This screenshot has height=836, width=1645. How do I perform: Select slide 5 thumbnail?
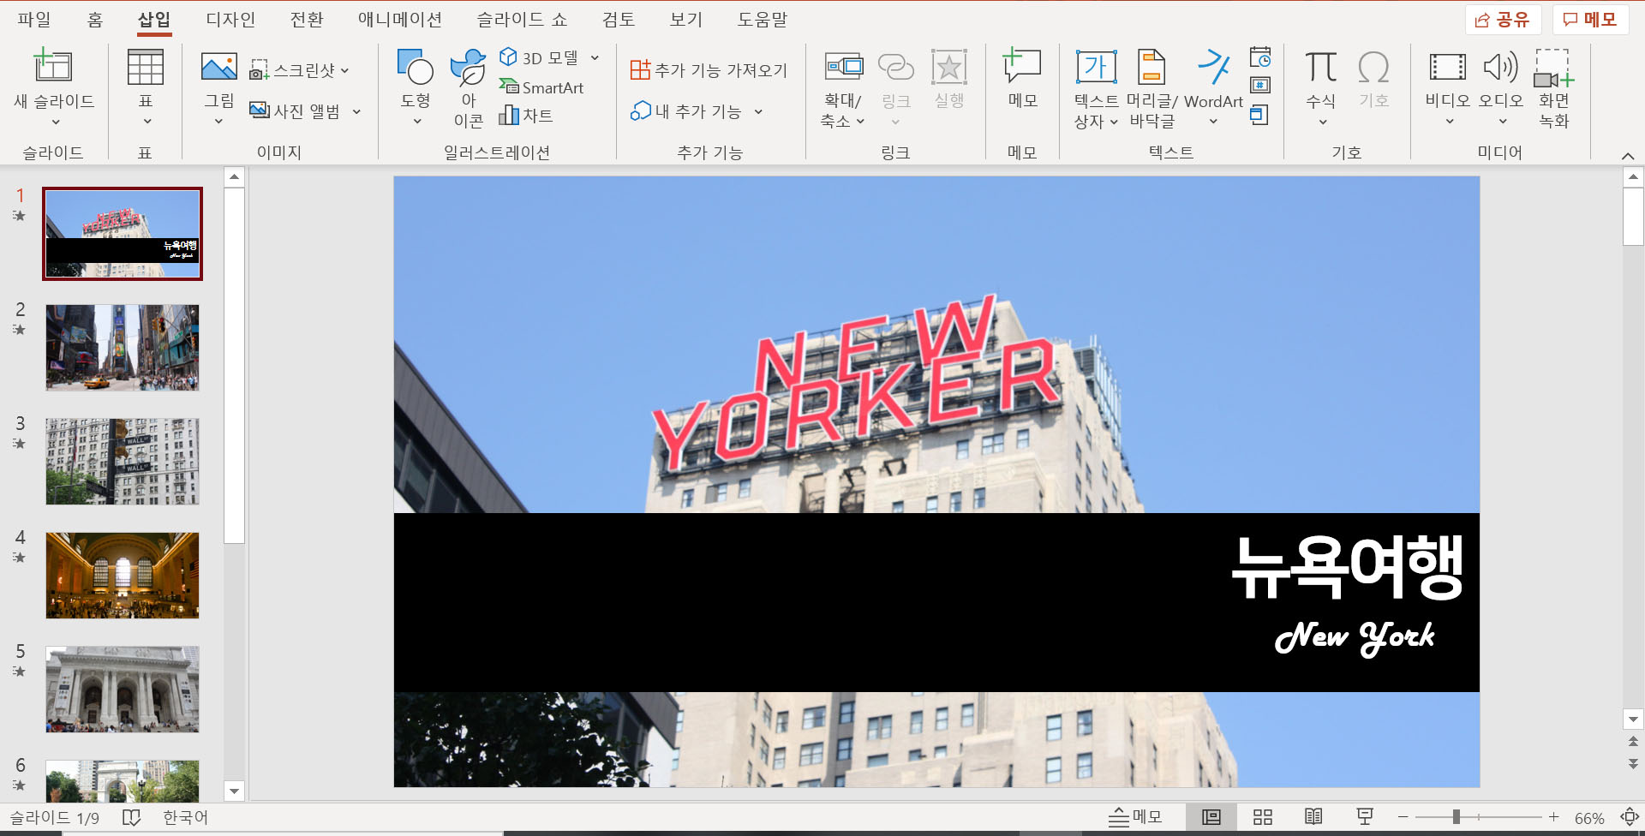[123, 690]
